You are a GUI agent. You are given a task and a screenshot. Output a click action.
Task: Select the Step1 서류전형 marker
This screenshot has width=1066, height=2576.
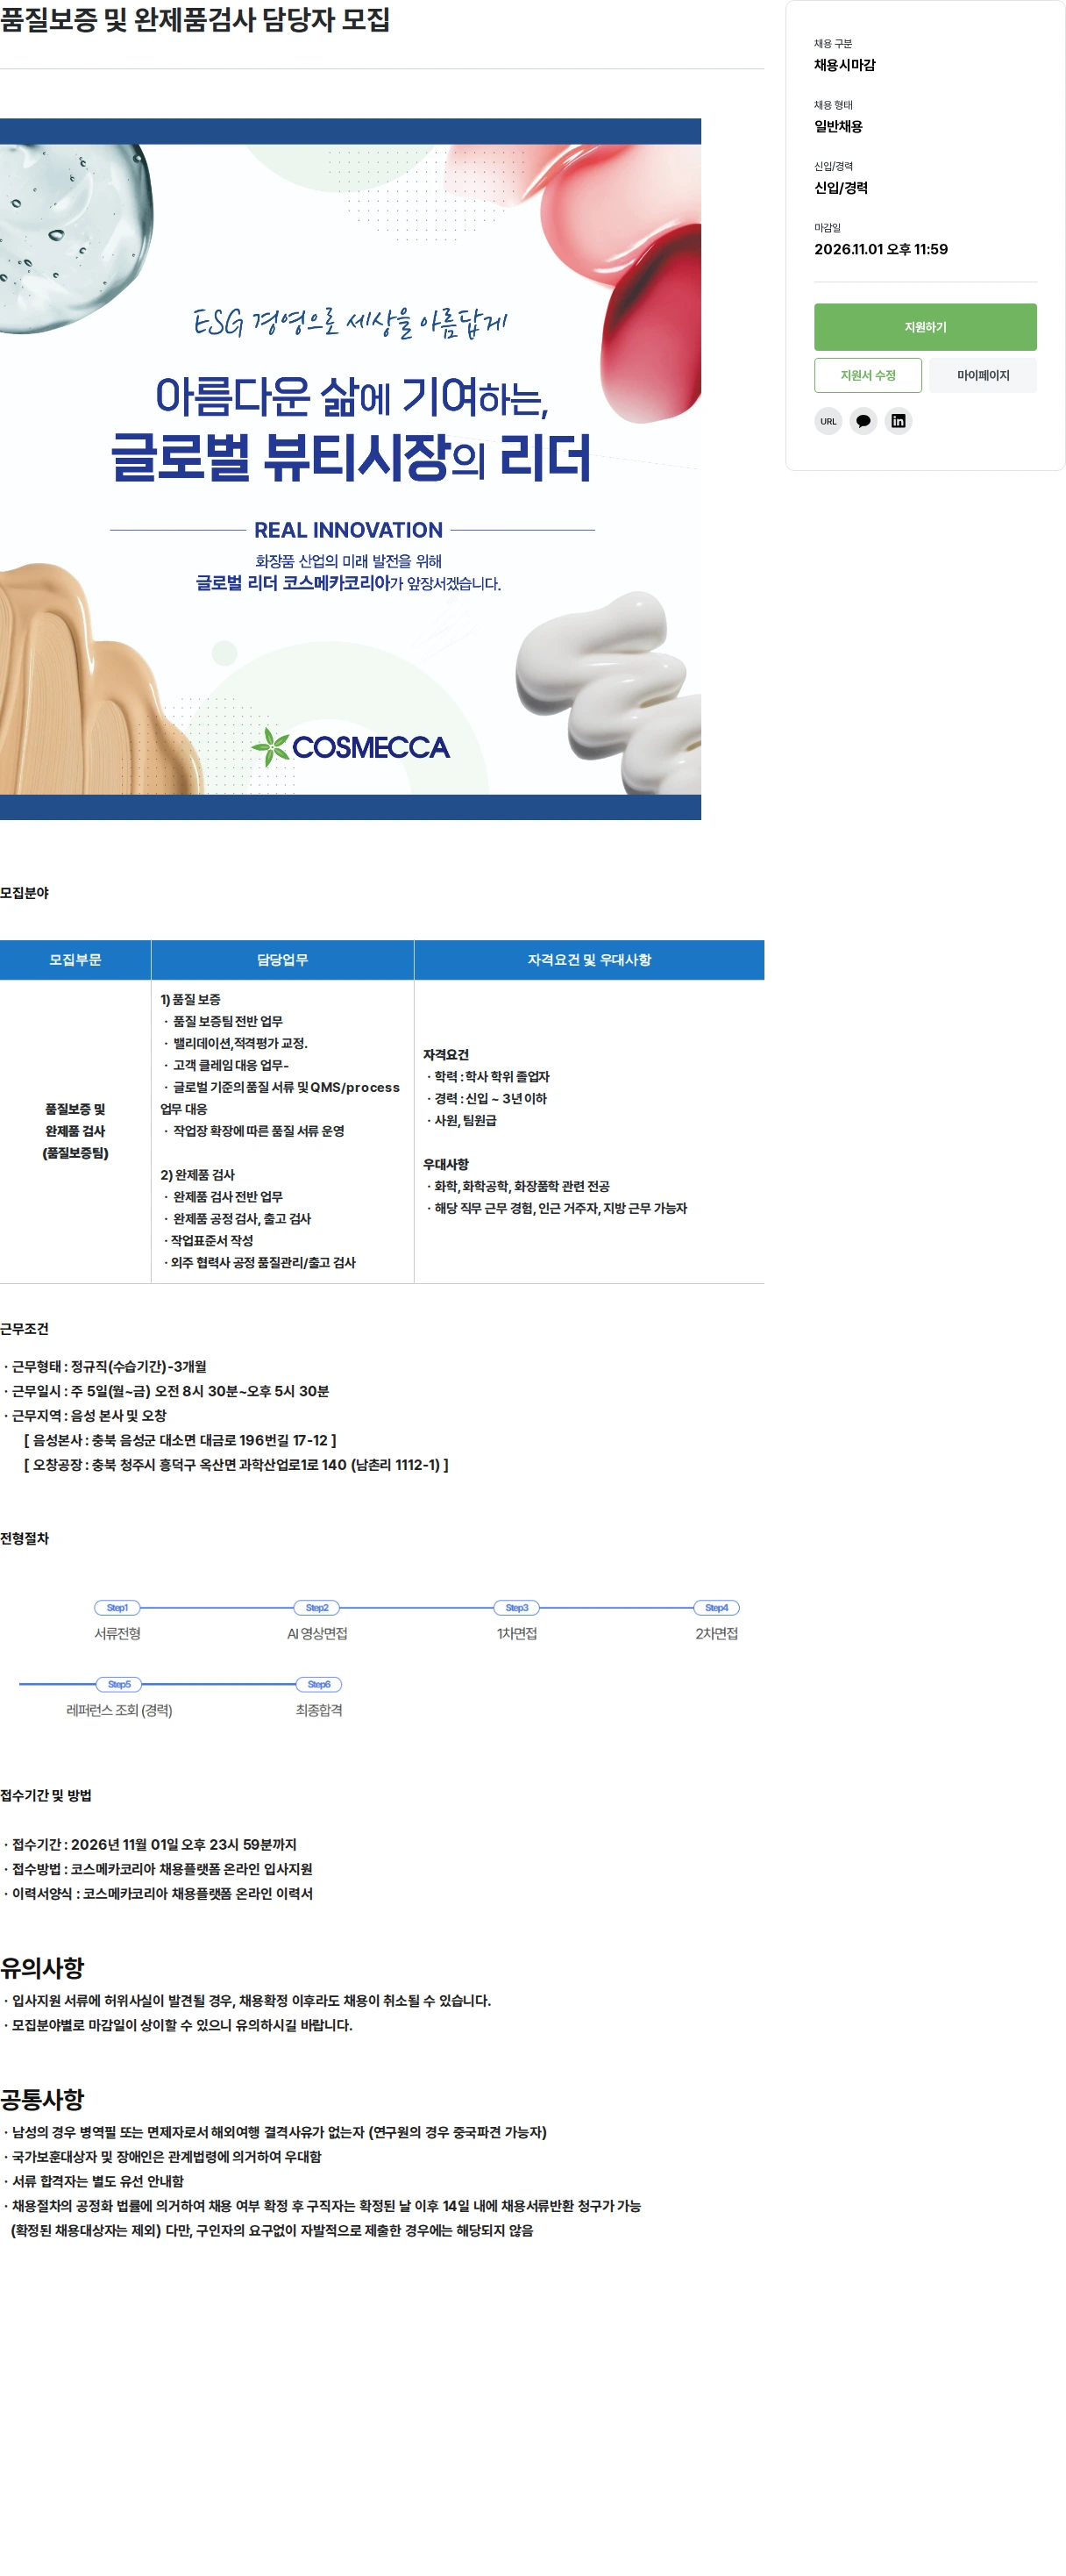coord(117,1608)
